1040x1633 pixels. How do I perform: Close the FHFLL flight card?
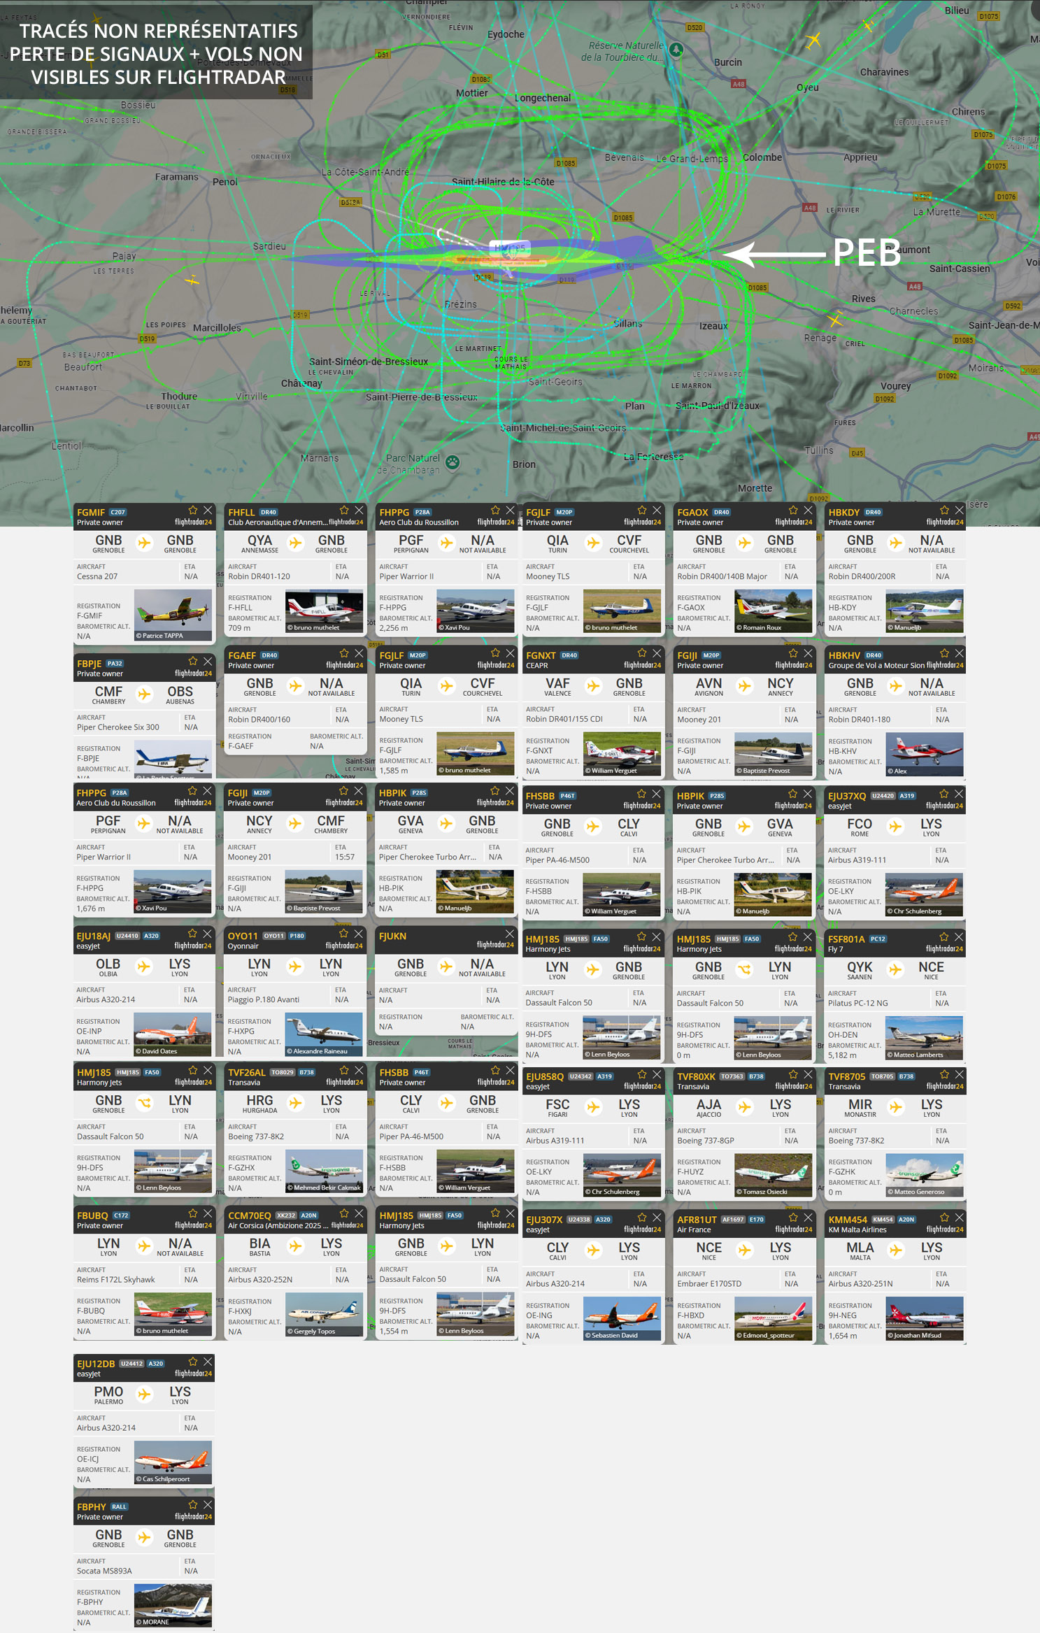pos(359,511)
